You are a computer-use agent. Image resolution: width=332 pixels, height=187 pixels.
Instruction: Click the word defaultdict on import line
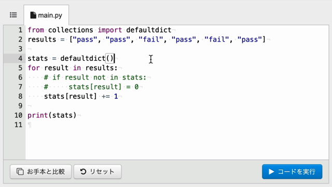pyautogui.click(x=149, y=30)
